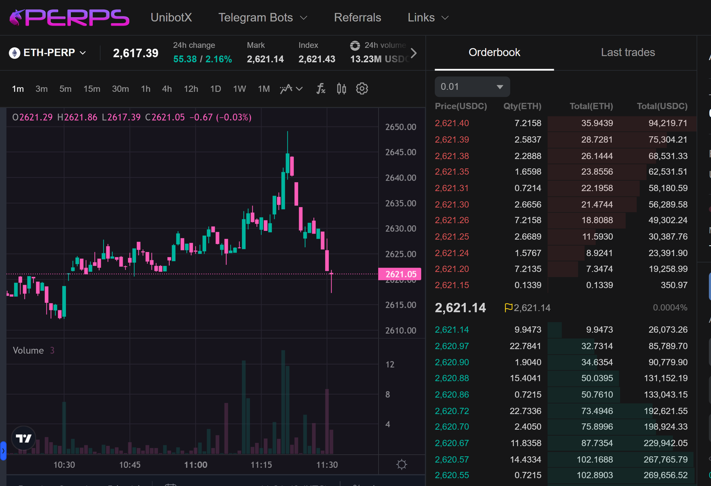Open the Links menu
This screenshot has height=486, width=711.
pyautogui.click(x=427, y=17)
